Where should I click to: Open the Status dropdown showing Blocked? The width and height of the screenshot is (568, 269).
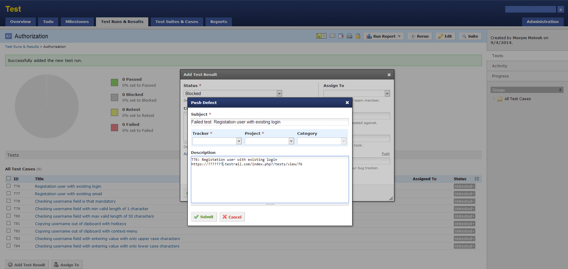[233, 94]
